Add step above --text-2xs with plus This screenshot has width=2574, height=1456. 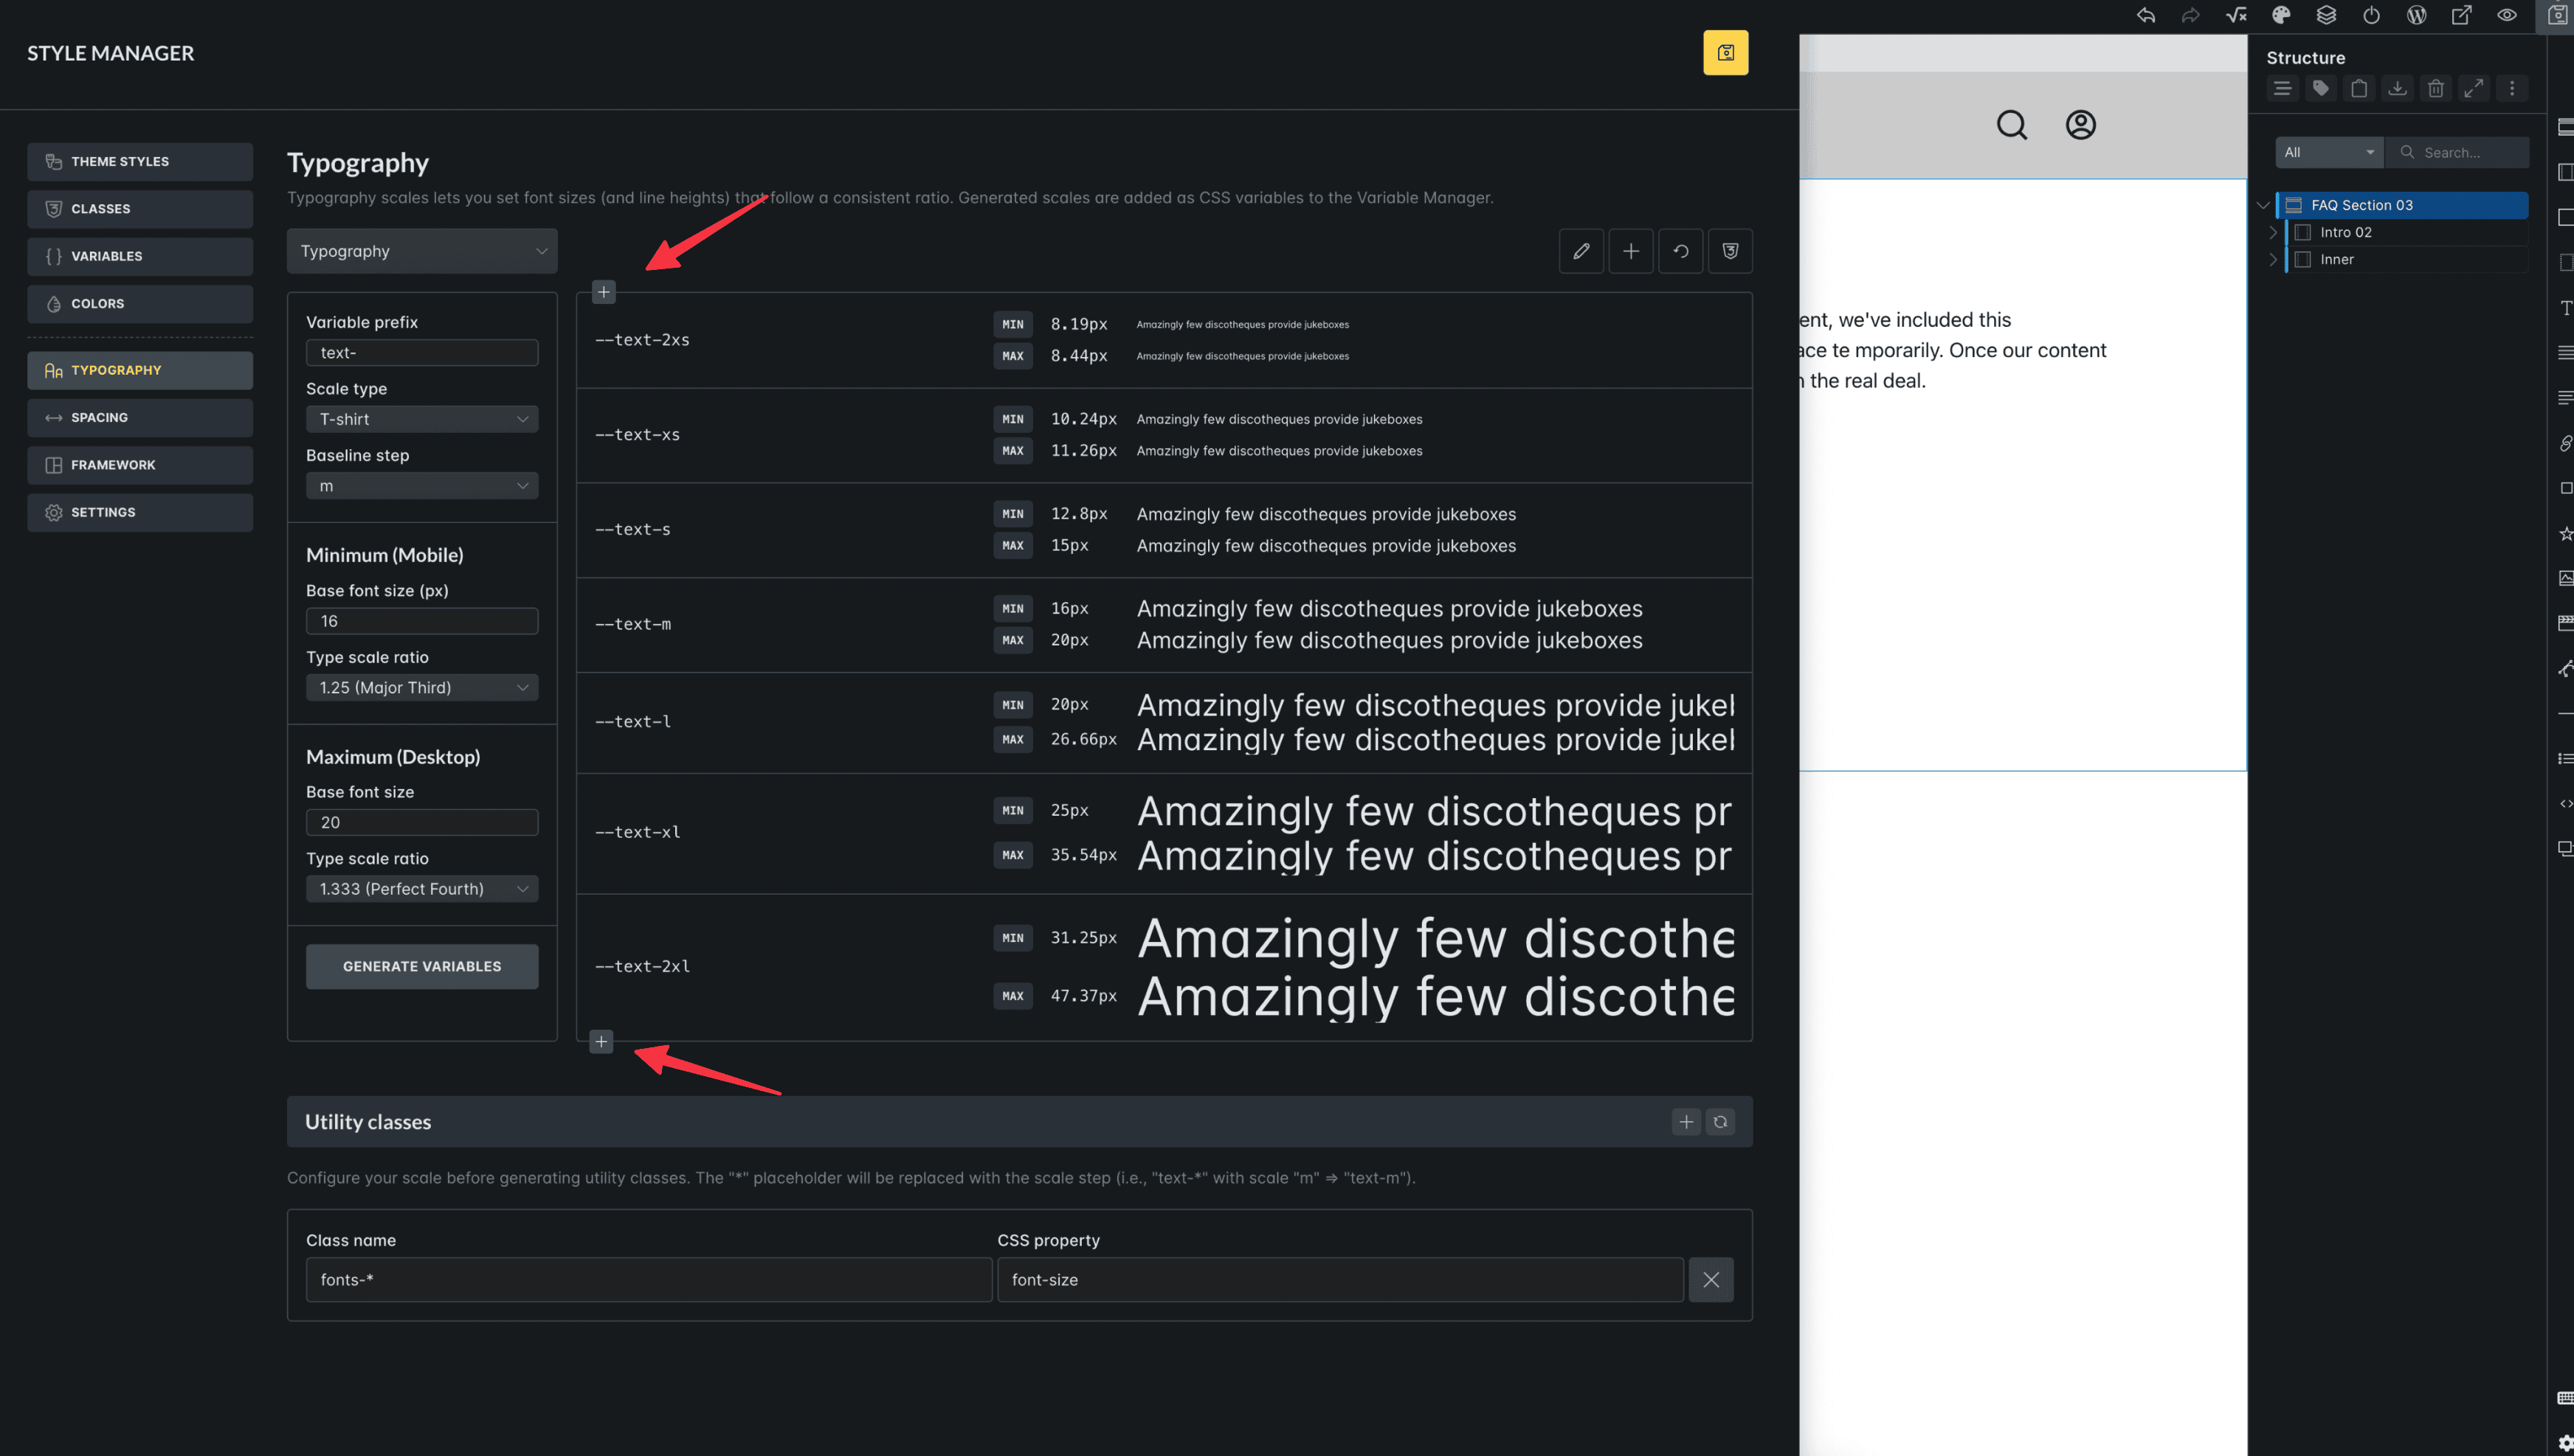(x=603, y=292)
